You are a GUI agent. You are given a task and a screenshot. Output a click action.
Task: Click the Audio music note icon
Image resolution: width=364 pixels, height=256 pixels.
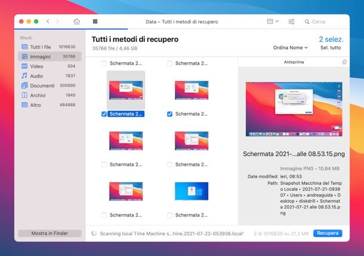[24, 75]
